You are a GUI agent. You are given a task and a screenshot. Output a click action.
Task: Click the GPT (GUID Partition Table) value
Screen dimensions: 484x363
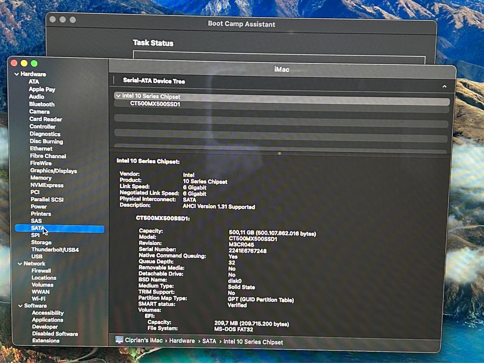pyautogui.click(x=261, y=299)
